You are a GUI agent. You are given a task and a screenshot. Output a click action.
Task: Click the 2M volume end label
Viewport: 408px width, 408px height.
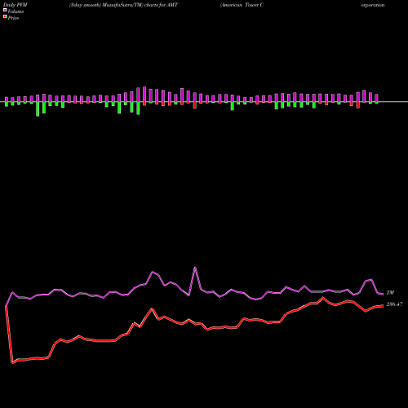(390, 293)
